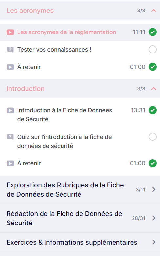The height and width of the screenshot is (256, 160).
Task: Select the Introduction section header
Action: (x=80, y=89)
